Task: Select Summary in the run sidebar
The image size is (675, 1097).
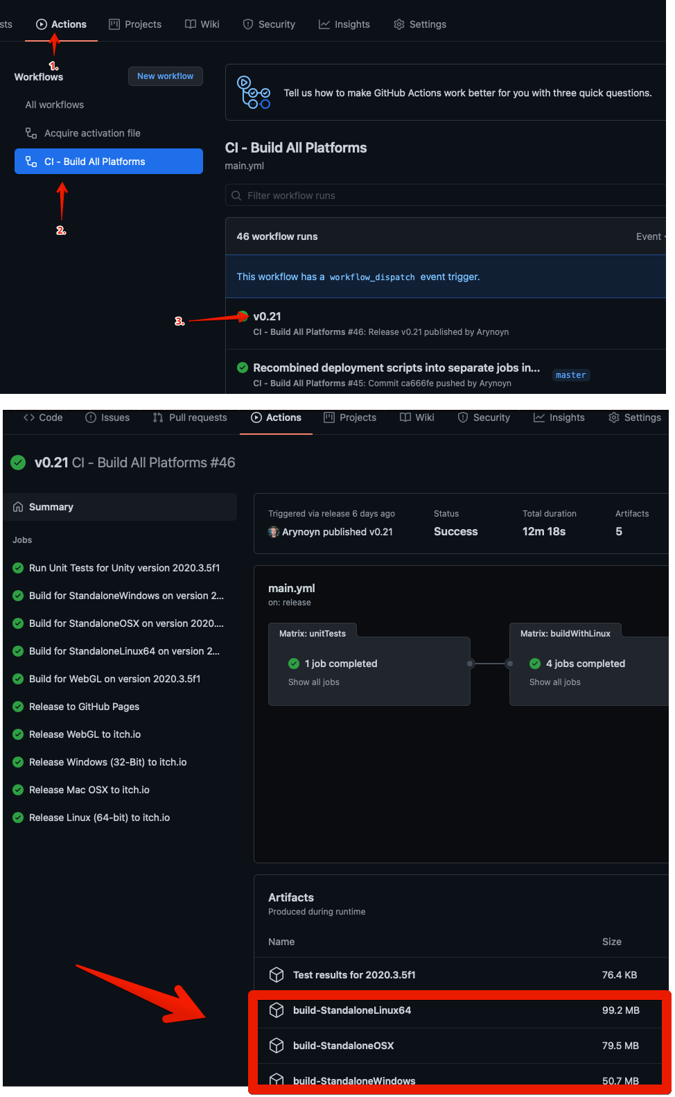Action: tap(121, 507)
